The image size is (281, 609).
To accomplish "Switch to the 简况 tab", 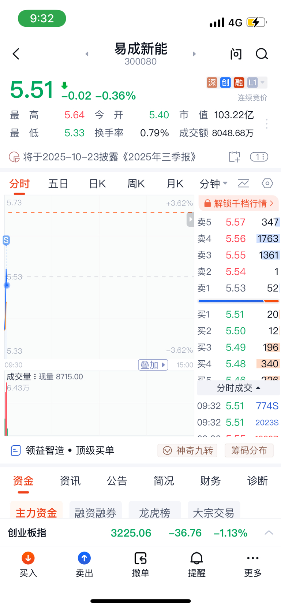I will tap(164, 481).
